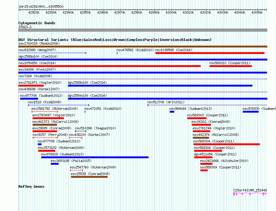Select the nsv442374 (McCarroll2008) label
276x211 pixels.
[x=216, y=135]
